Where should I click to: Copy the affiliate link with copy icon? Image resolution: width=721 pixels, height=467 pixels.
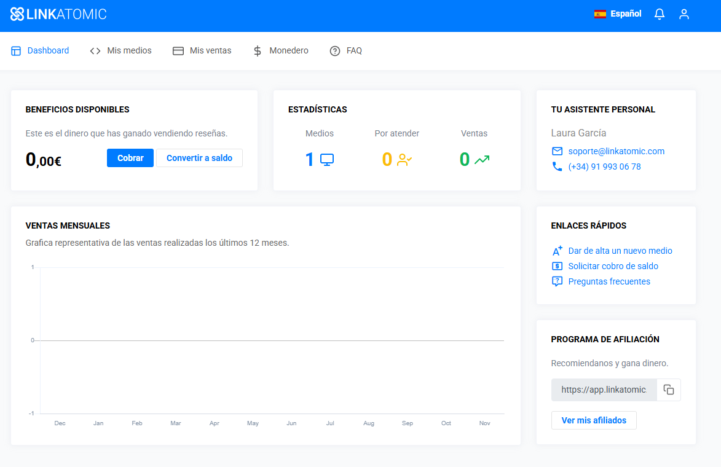669,390
